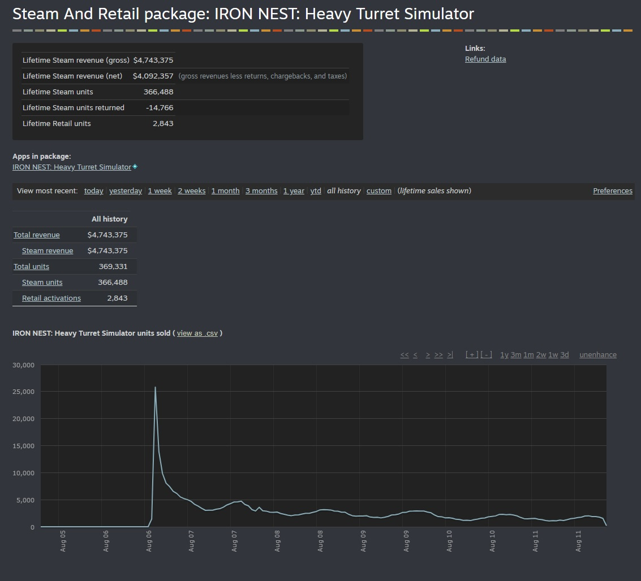This screenshot has height=581, width=641.
Task: Zoom out chart with [-] control
Action: pyautogui.click(x=486, y=355)
